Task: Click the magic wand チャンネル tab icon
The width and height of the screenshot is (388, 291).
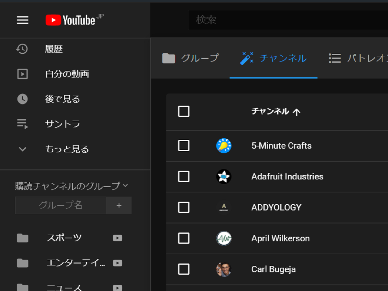Action: coord(247,58)
